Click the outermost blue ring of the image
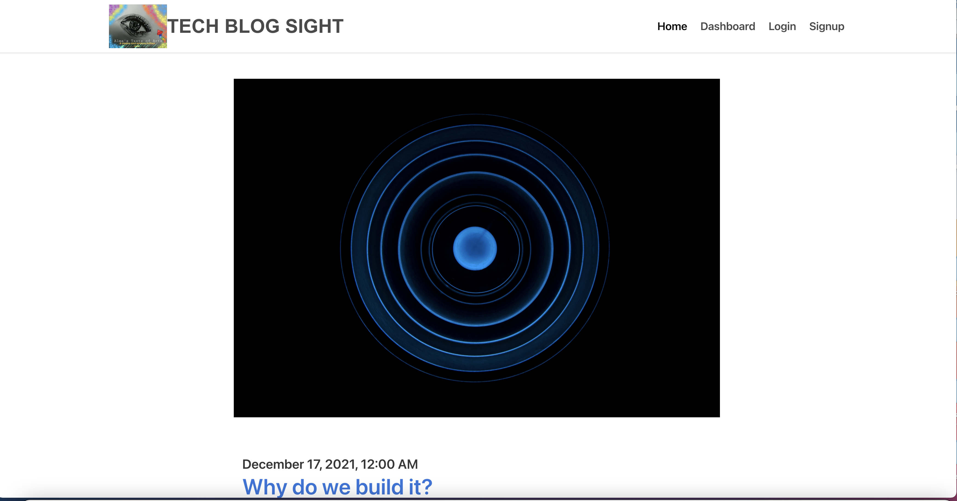The image size is (957, 501). 341,248
